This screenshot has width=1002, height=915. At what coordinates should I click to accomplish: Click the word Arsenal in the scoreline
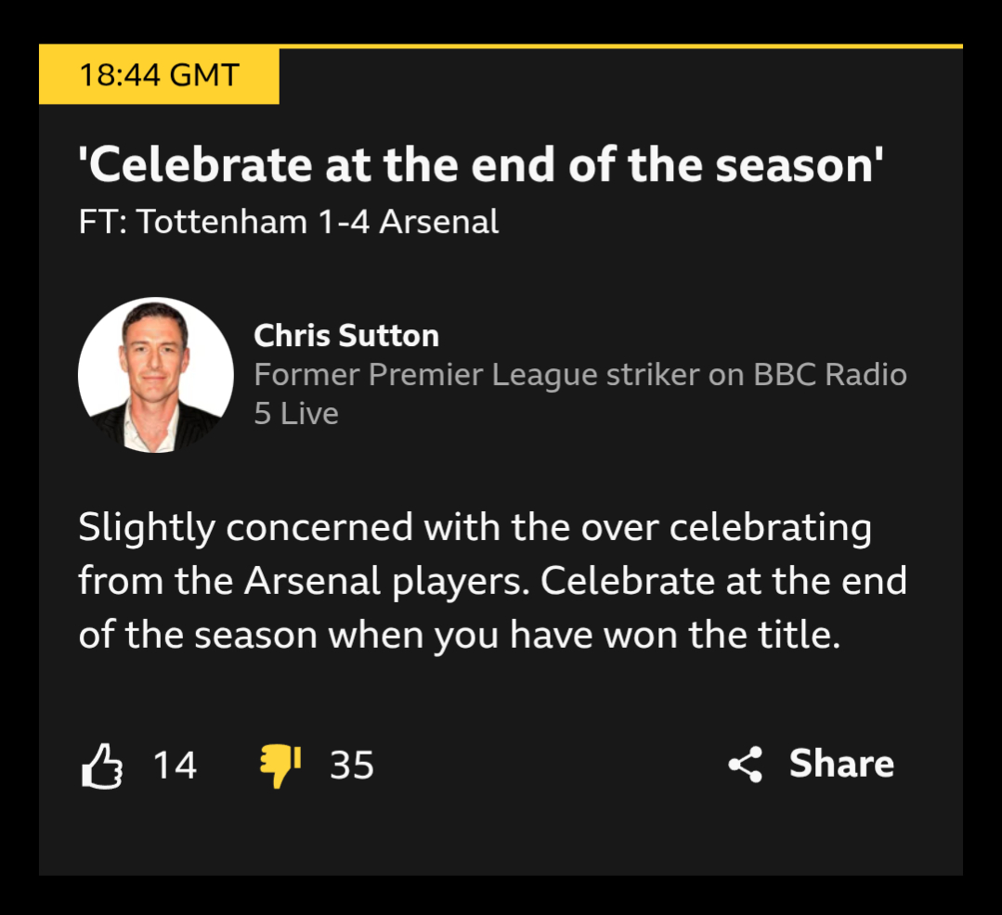click(x=440, y=222)
